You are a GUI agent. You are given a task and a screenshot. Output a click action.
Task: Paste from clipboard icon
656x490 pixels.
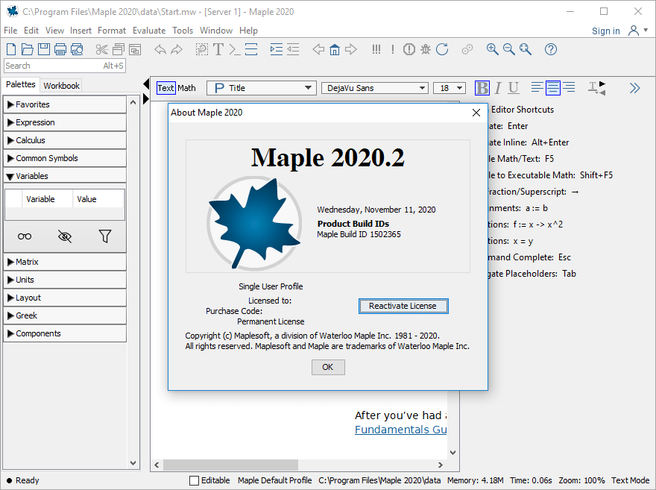(x=135, y=49)
